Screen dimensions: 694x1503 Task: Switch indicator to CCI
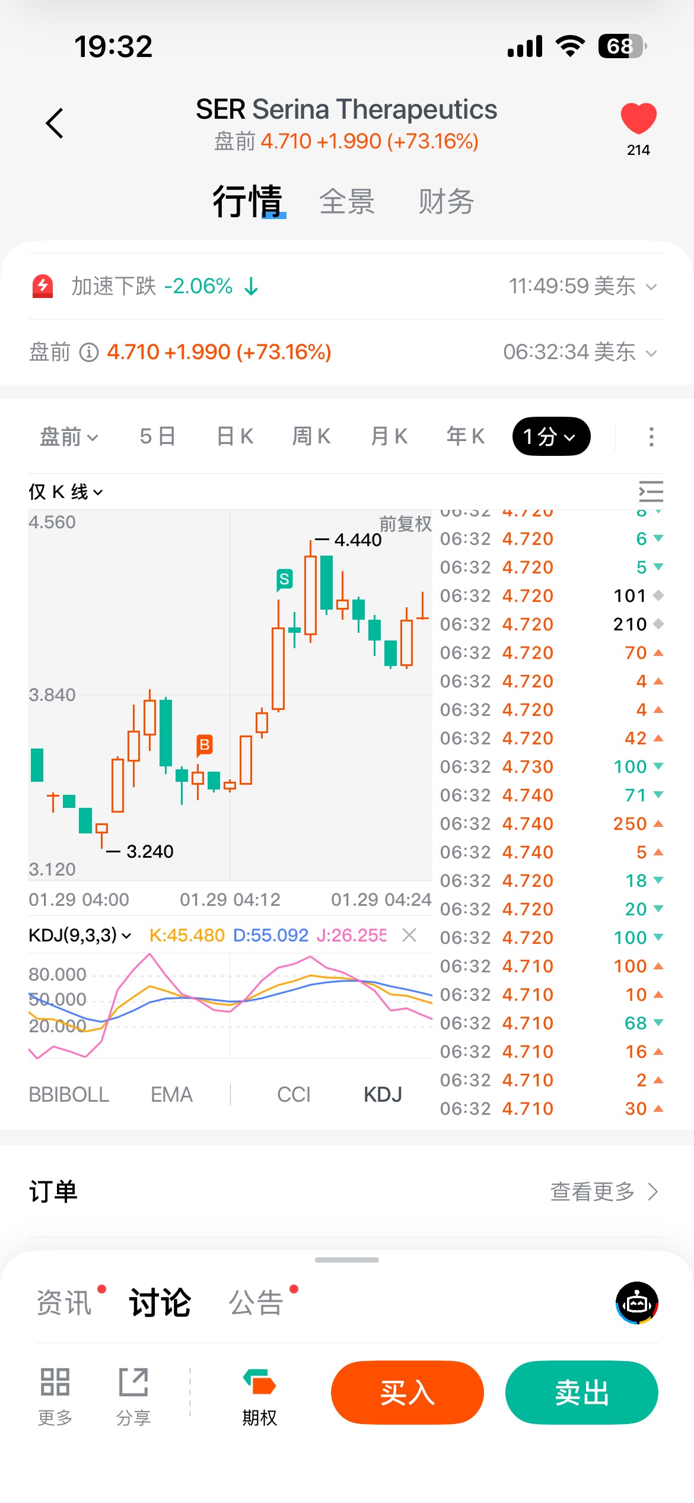[294, 1094]
